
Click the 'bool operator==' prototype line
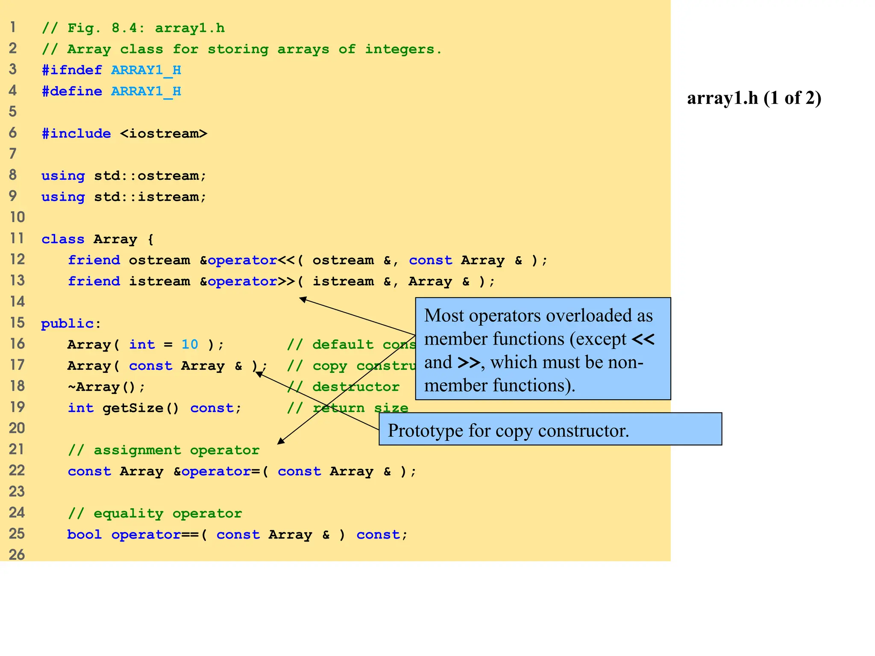click(238, 535)
